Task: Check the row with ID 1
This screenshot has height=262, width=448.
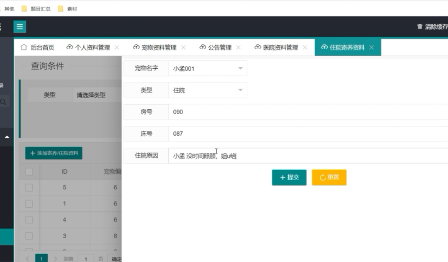Action: pyautogui.click(x=29, y=204)
